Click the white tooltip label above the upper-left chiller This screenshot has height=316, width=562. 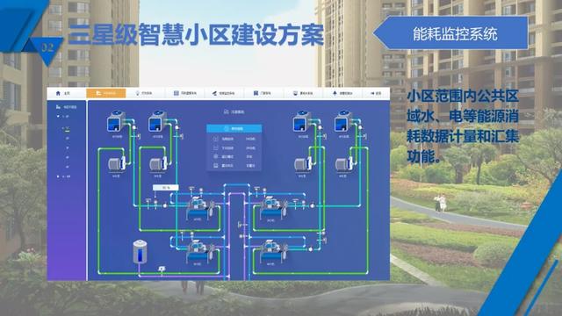coord(166,187)
